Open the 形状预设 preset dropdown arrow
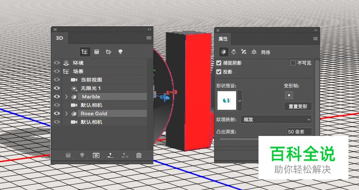 coord(239,100)
